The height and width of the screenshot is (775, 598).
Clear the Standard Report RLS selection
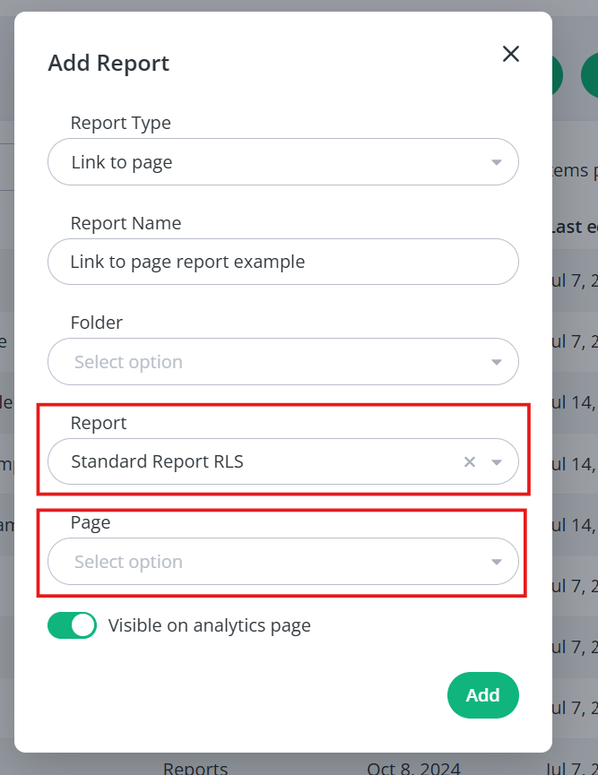tap(470, 461)
